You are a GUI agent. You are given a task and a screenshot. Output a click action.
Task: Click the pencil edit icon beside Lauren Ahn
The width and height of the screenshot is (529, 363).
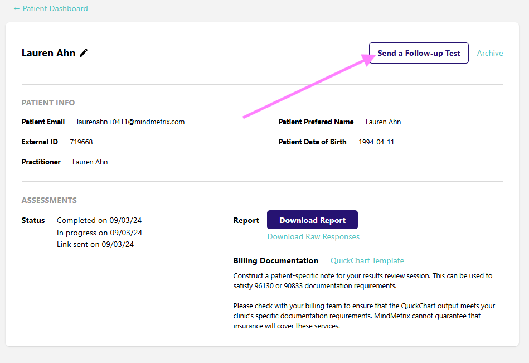(84, 53)
